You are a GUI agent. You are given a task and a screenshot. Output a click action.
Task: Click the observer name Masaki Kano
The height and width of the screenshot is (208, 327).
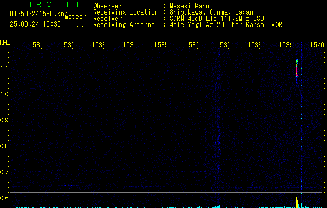coord(189,6)
